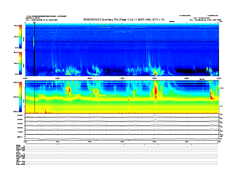
Task: Click the WIND/WAVES Summary Plot title
Action: coord(124,20)
